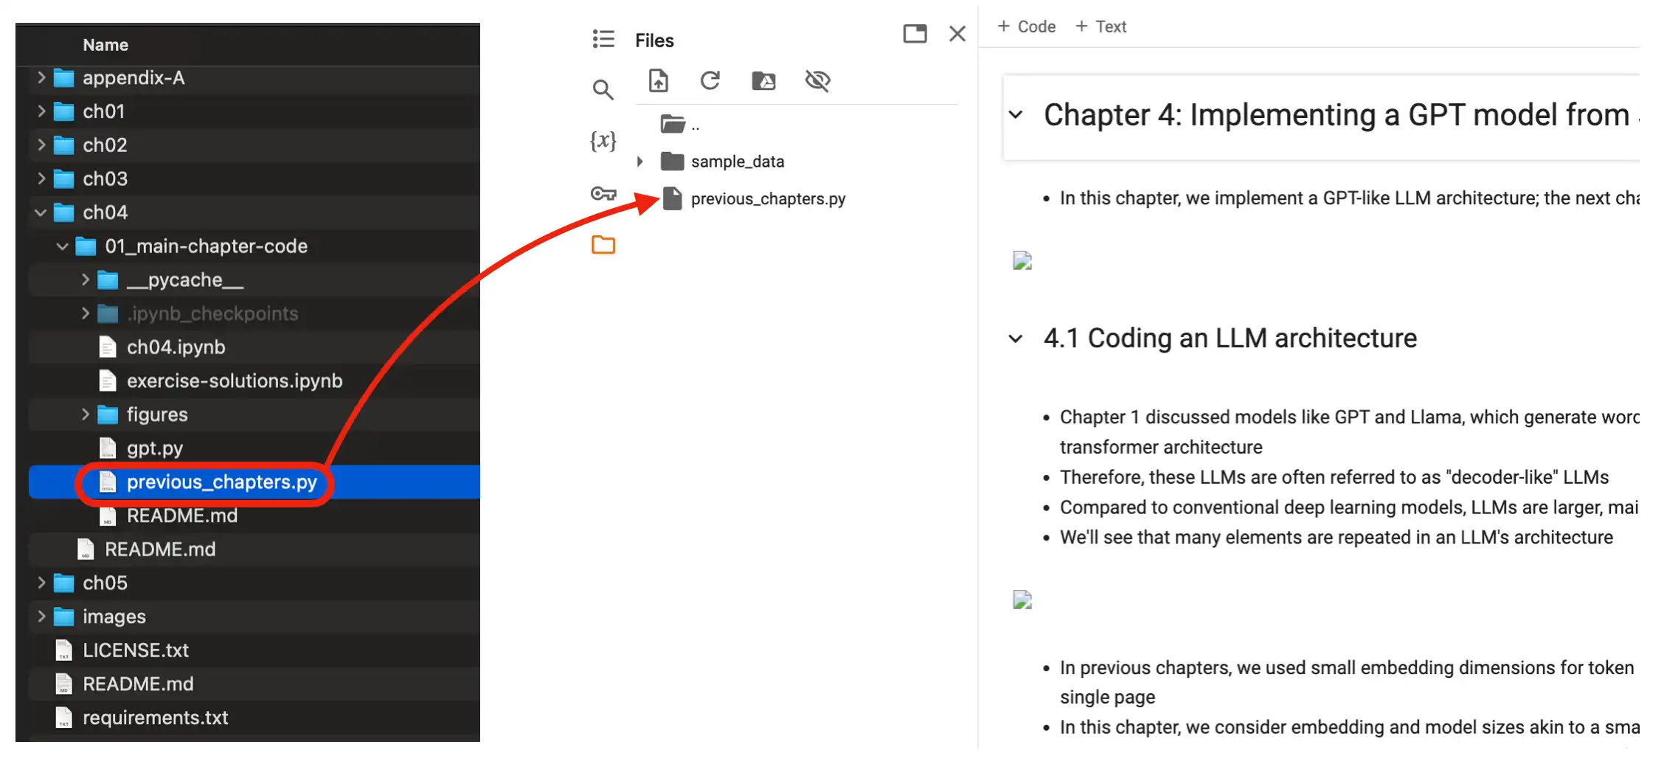Open the Secrets key icon
Image resolution: width=1664 pixels, height=767 pixels.
point(603,194)
